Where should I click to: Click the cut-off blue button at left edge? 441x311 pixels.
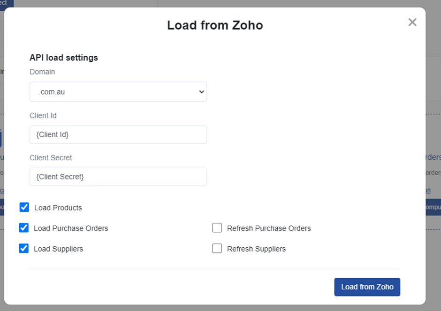point(2,207)
